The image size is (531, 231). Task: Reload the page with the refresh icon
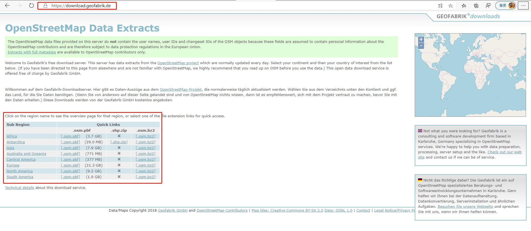pos(32,6)
